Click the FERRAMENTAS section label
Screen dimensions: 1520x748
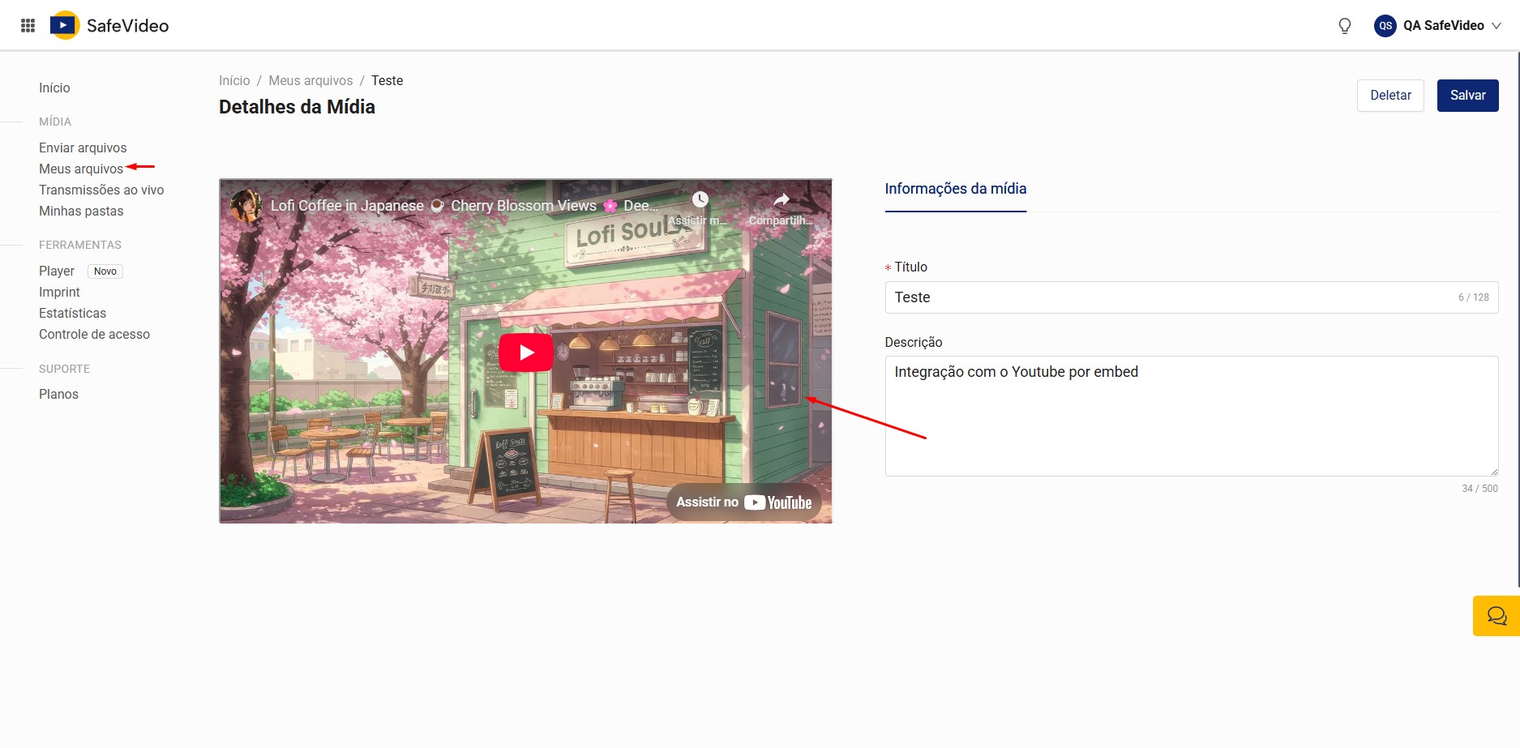click(x=80, y=245)
